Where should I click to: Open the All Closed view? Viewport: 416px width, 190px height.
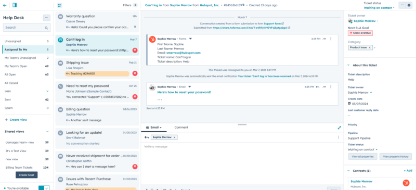(27, 83)
